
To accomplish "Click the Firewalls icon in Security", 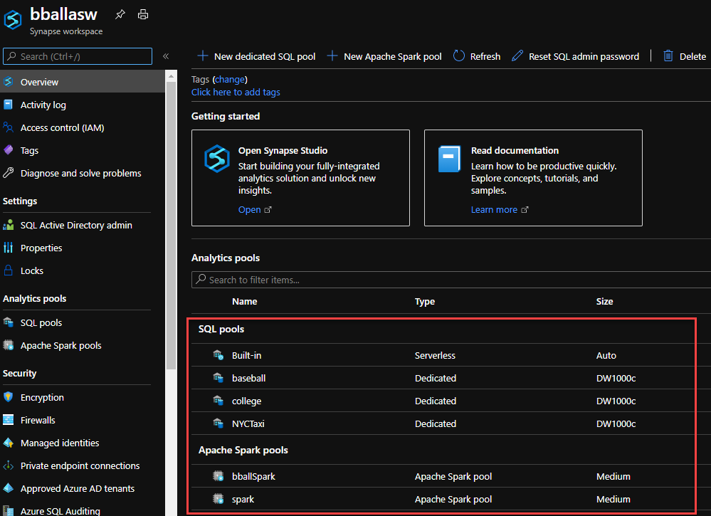I will click(x=9, y=420).
